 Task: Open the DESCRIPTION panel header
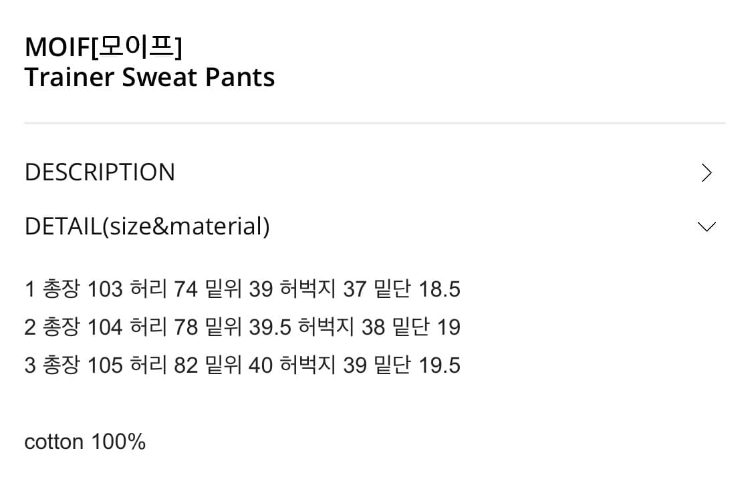click(x=100, y=172)
